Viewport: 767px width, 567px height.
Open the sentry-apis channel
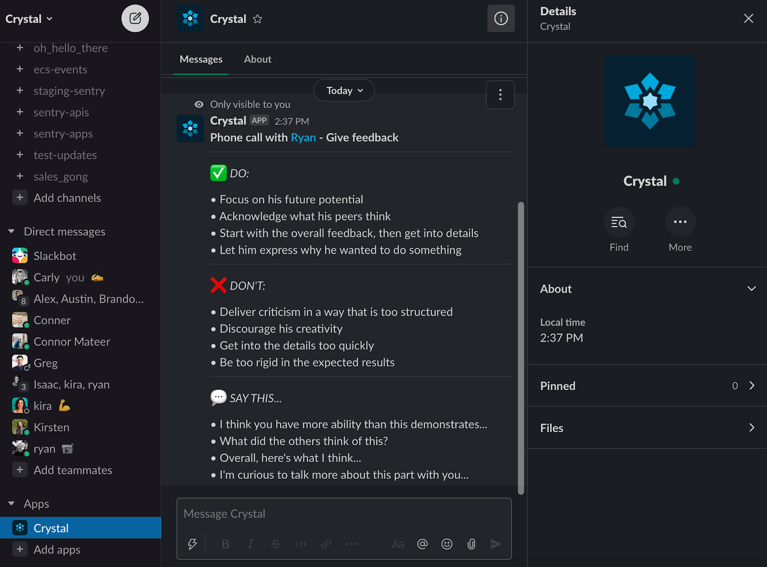click(80, 112)
